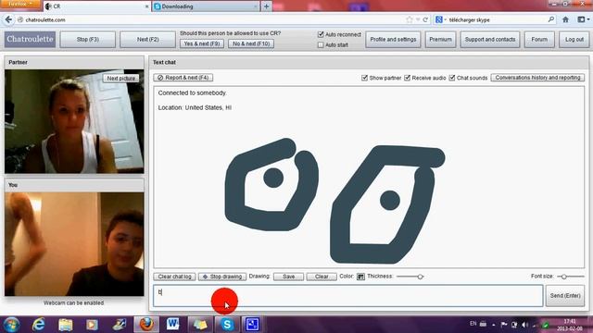Open the bookmarks menu dropdown button

(x=584, y=19)
